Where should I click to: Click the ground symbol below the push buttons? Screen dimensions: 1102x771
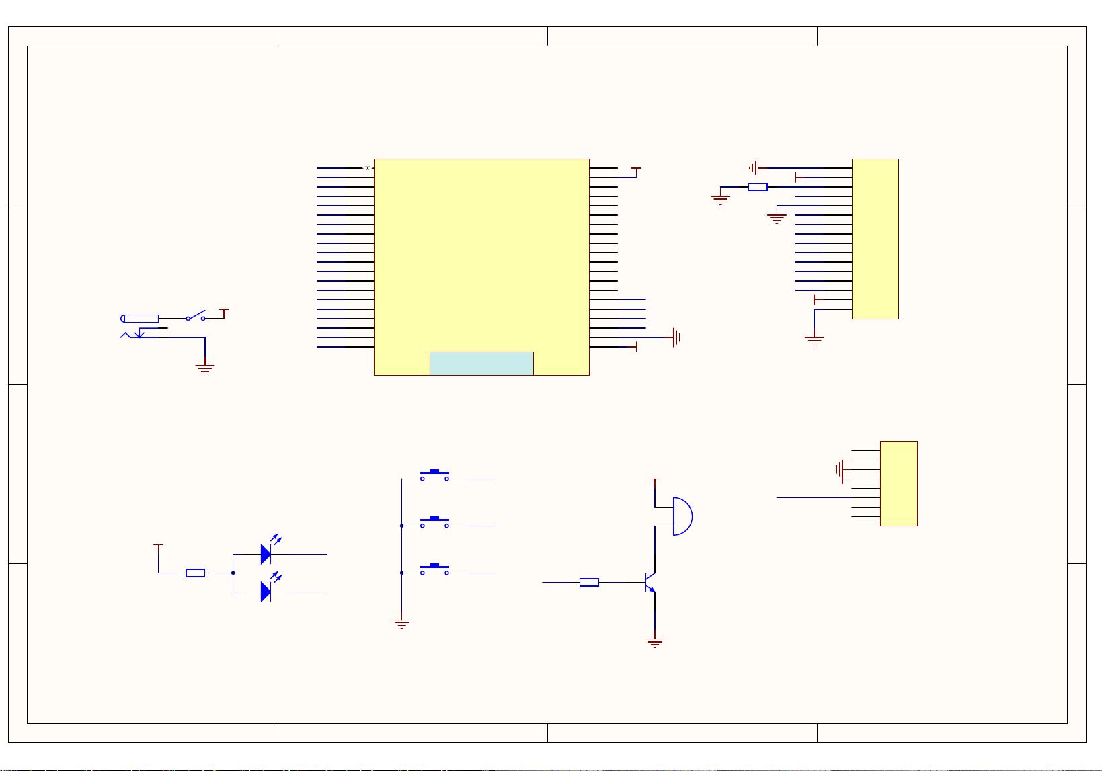tap(401, 624)
